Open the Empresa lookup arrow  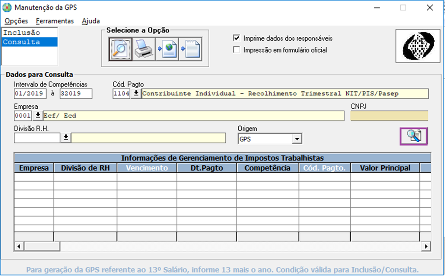(38, 116)
